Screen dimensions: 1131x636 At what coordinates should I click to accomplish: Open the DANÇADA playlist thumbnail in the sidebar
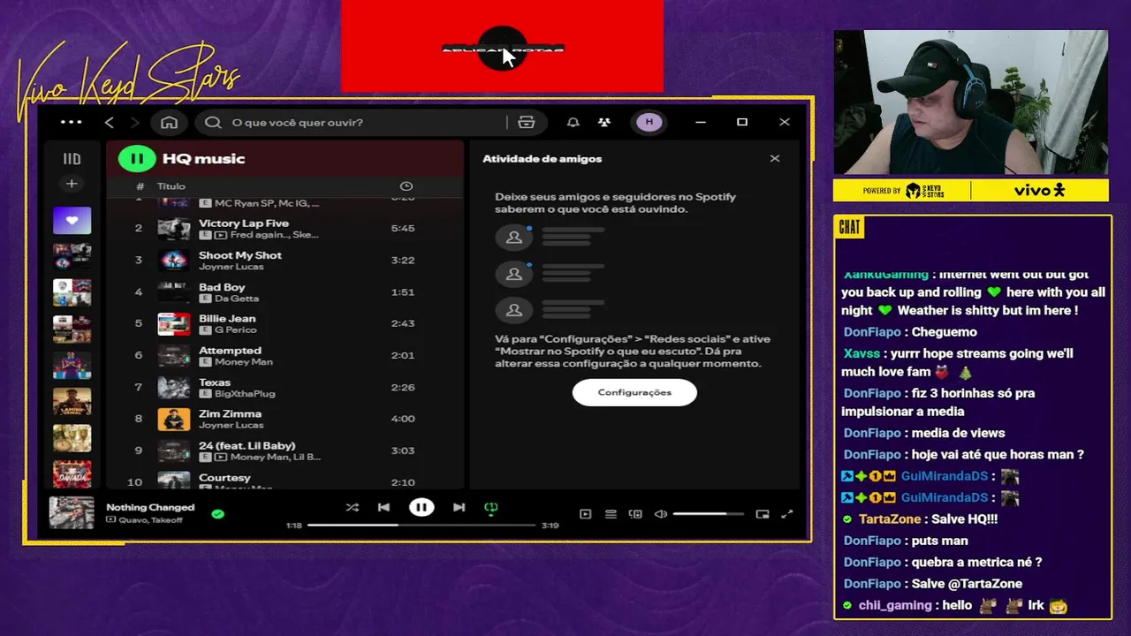(72, 473)
